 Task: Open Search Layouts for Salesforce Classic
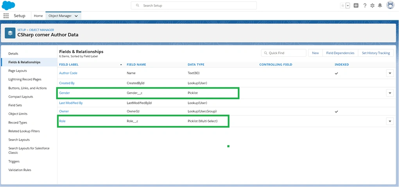pyautogui.click(x=29, y=150)
